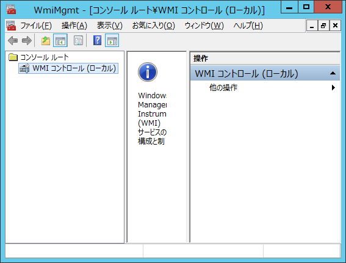346x263 pixels.
Task: Toggle the show/hide action pane icon
Action: tap(112, 41)
